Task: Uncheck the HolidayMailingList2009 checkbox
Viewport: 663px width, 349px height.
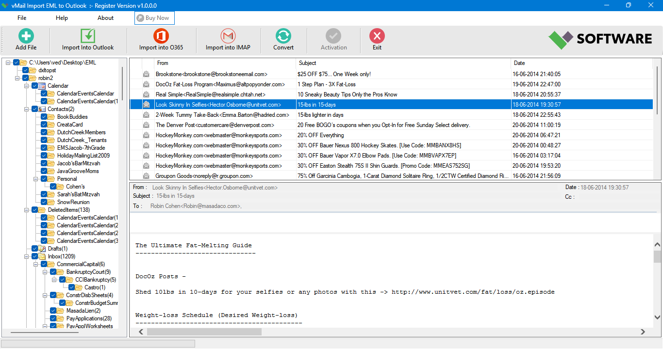Action: 44,156
